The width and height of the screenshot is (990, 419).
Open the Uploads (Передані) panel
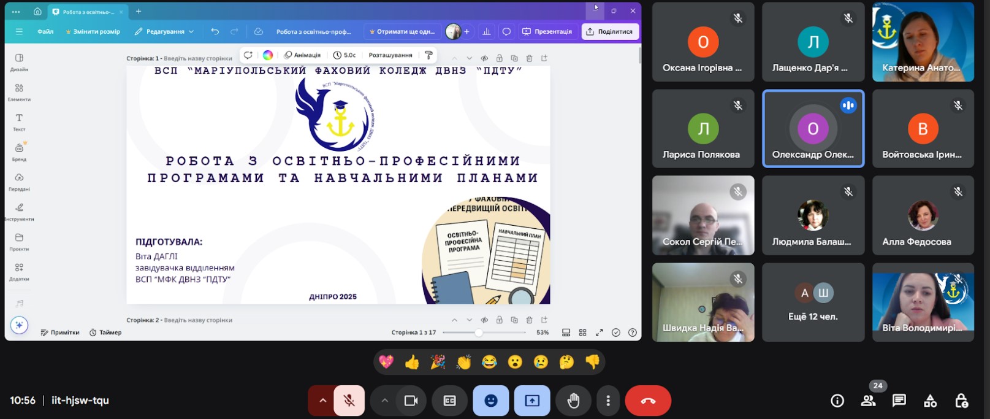click(x=19, y=182)
